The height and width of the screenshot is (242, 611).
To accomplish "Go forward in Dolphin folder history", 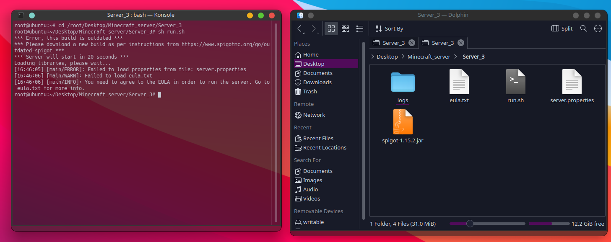I will point(313,28).
